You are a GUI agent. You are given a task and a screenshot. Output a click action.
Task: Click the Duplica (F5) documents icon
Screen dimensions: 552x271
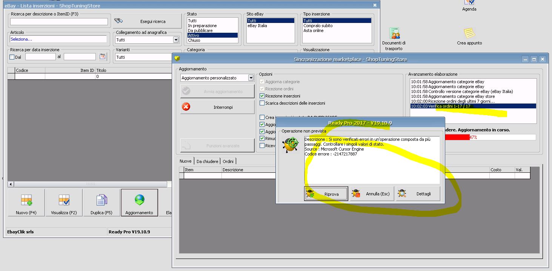pyautogui.click(x=102, y=200)
